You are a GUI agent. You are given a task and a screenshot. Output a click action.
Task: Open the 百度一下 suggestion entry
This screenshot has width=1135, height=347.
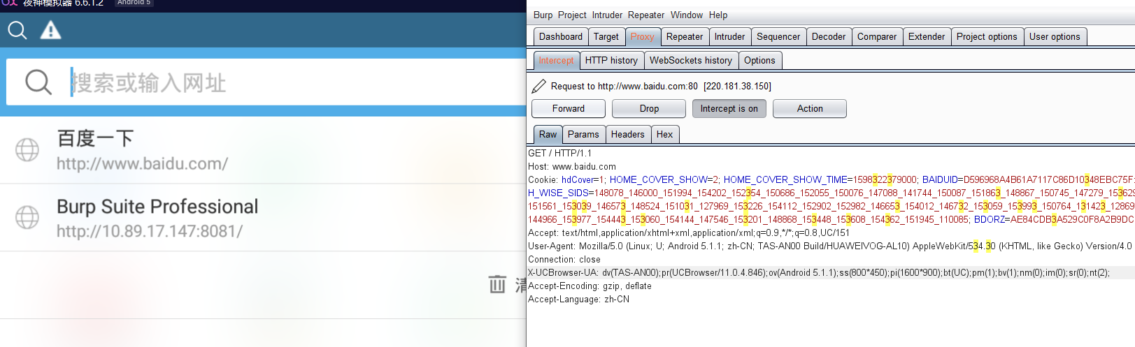[x=263, y=150]
